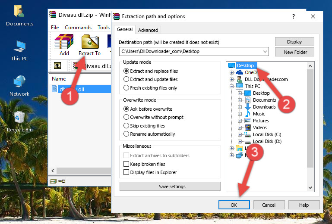Viewport: 332px width, 224px height.
Task: Select Downloads in the folder tree
Action: pyautogui.click(x=264, y=107)
